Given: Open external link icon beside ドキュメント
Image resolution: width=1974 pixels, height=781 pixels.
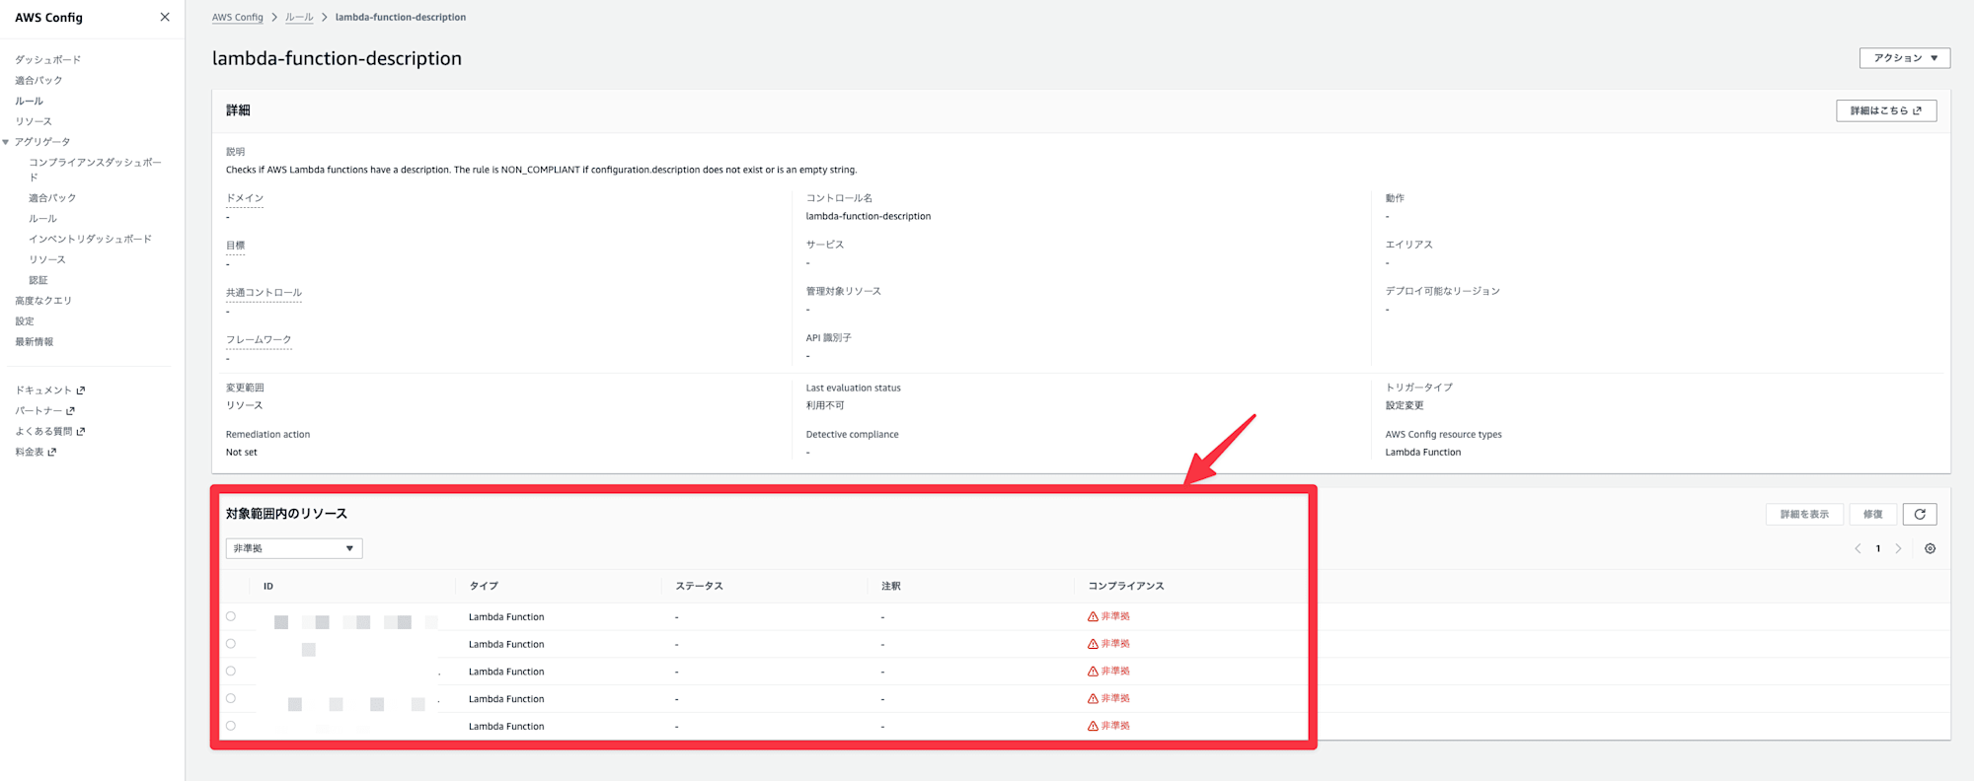Looking at the screenshot, I should [x=81, y=390].
